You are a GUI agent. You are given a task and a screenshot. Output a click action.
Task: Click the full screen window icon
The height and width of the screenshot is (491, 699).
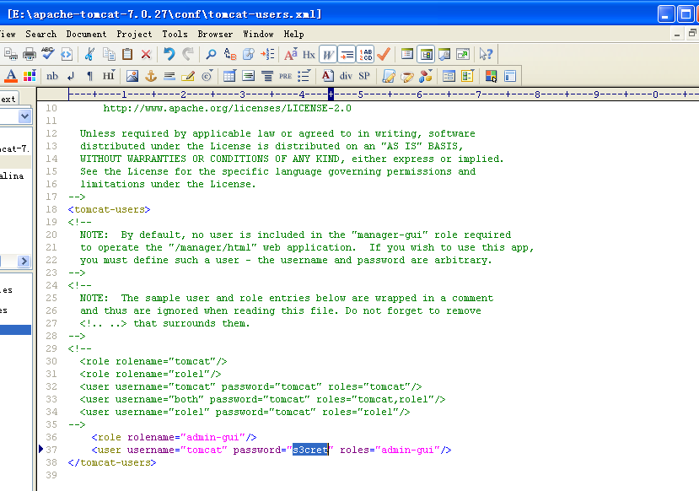tap(463, 54)
